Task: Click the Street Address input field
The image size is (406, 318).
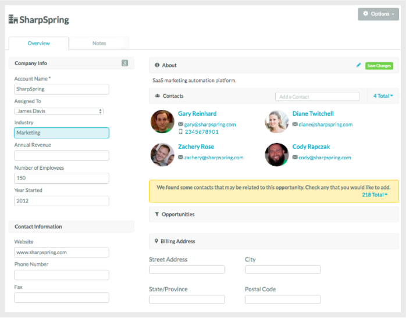Action: click(187, 269)
